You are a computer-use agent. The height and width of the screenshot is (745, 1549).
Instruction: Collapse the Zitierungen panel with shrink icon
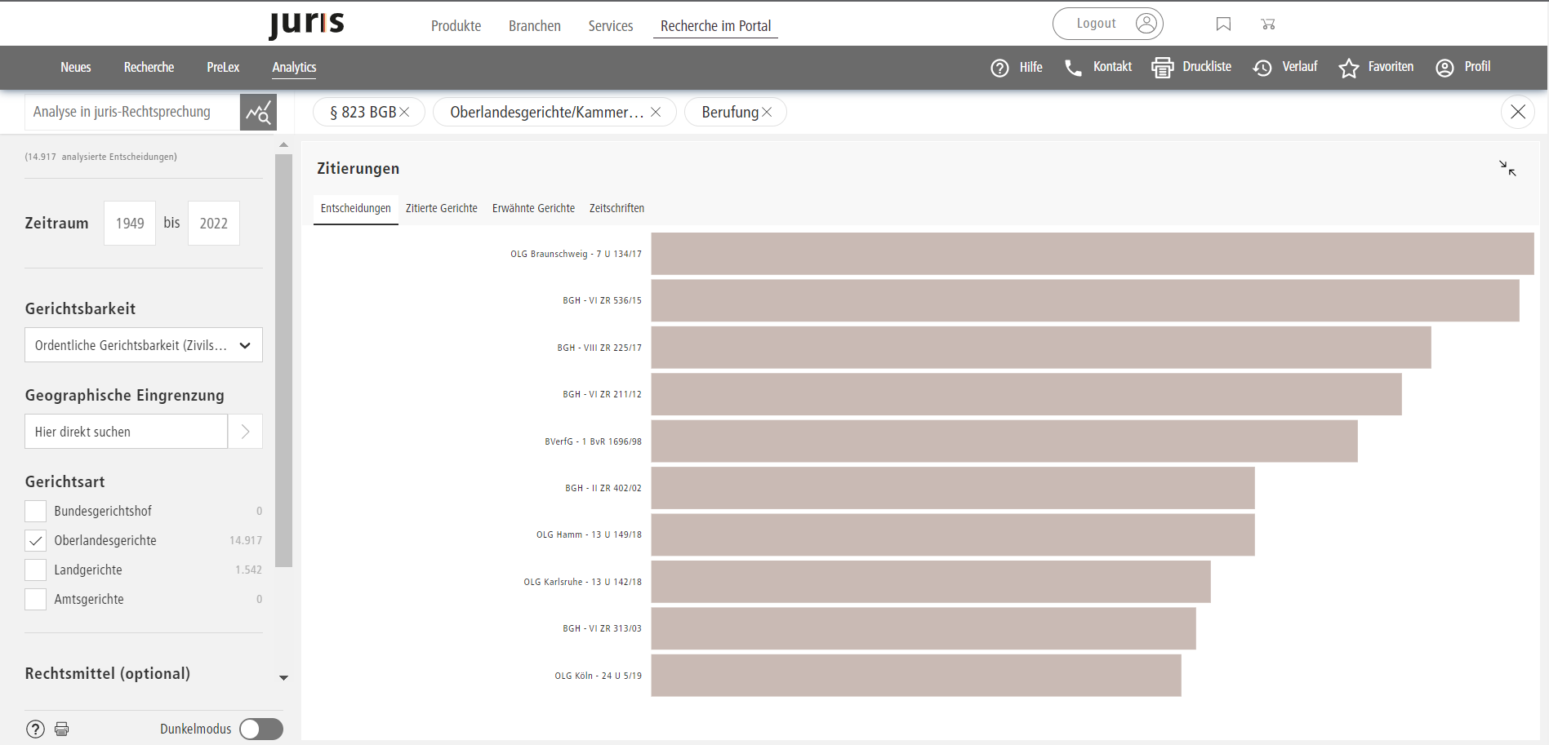click(x=1507, y=168)
